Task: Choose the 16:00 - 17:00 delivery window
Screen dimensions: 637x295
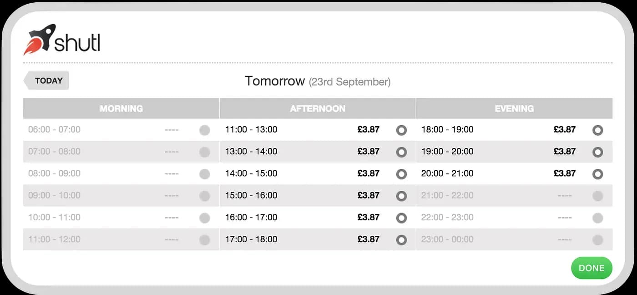Action: point(401,218)
